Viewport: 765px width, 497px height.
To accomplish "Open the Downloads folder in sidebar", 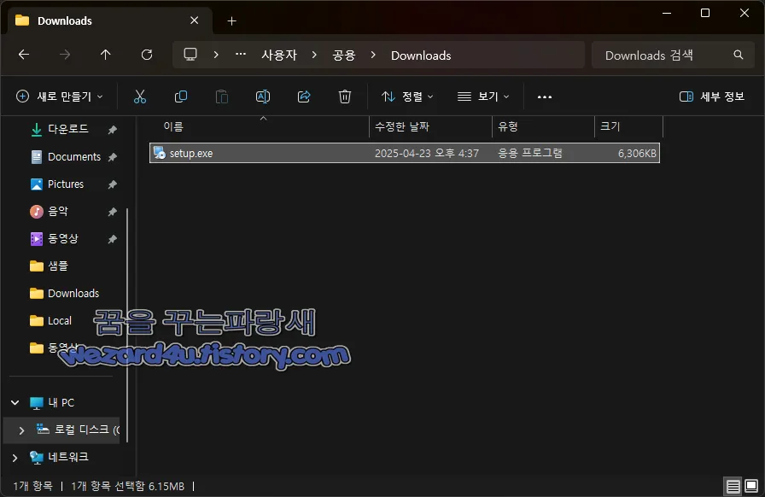I will (73, 294).
